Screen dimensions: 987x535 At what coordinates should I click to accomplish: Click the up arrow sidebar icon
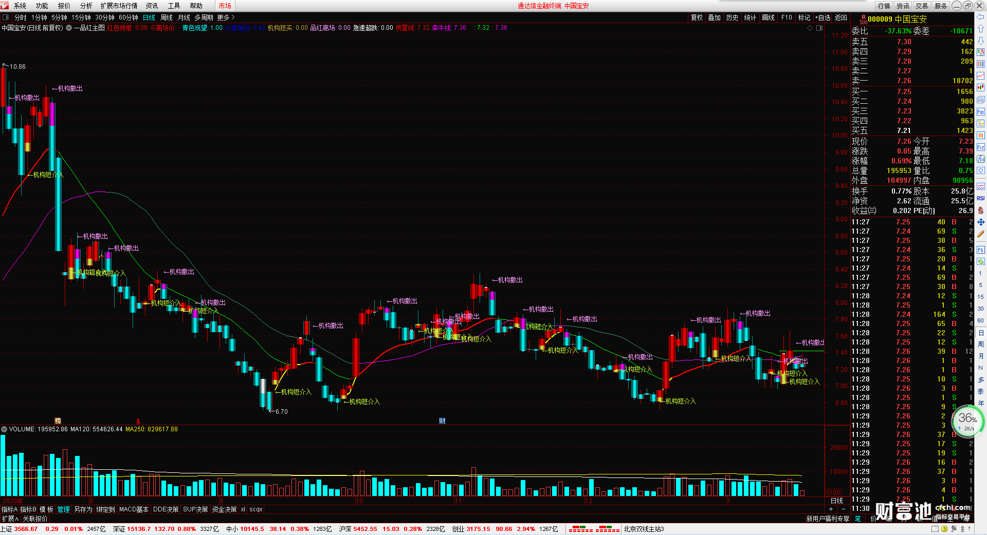point(981,29)
